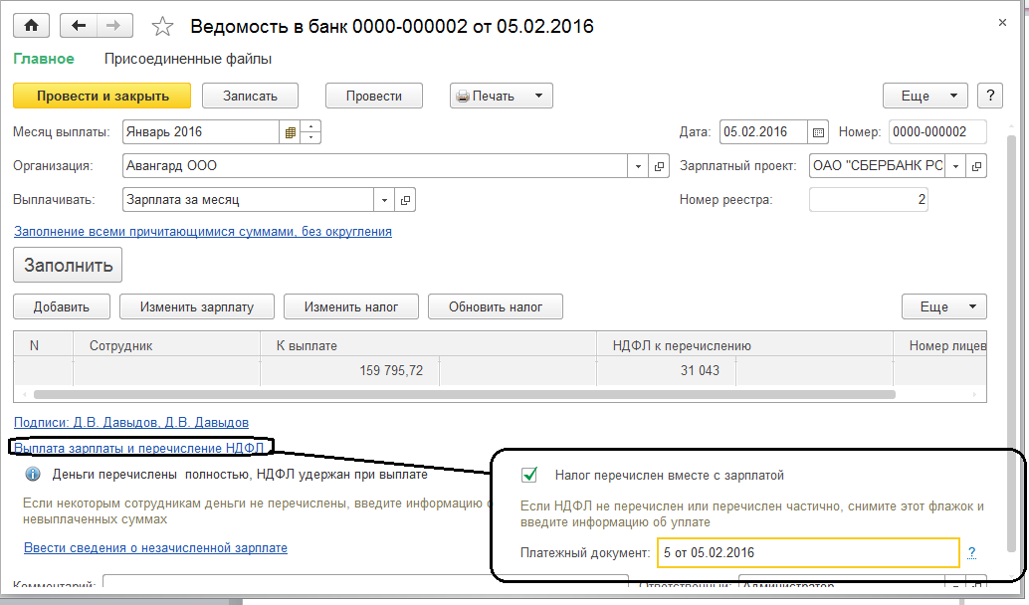The image size is (1029, 605).
Task: Open the Ввести сведения о незачисленной зарплате link
Action: pyautogui.click(x=155, y=547)
